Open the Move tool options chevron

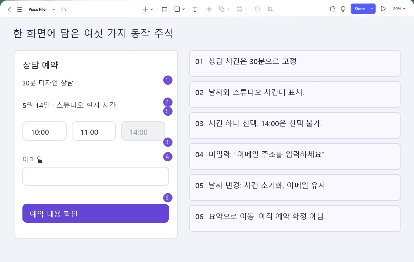(x=152, y=9)
